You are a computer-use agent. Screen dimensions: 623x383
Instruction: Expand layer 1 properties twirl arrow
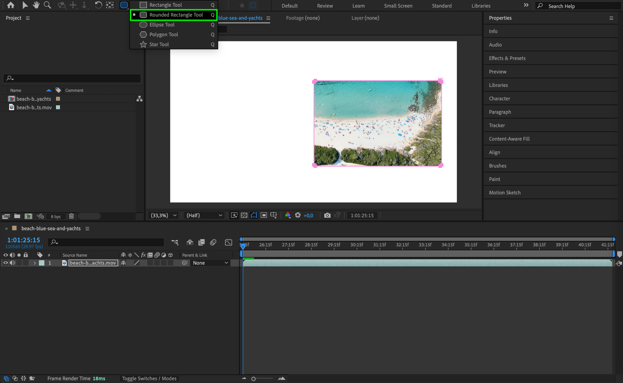click(35, 263)
